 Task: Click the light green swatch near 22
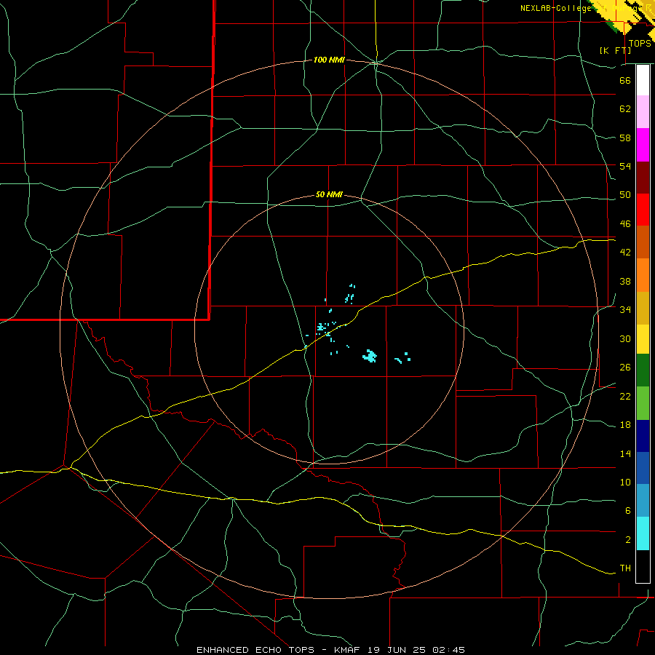[643, 403]
